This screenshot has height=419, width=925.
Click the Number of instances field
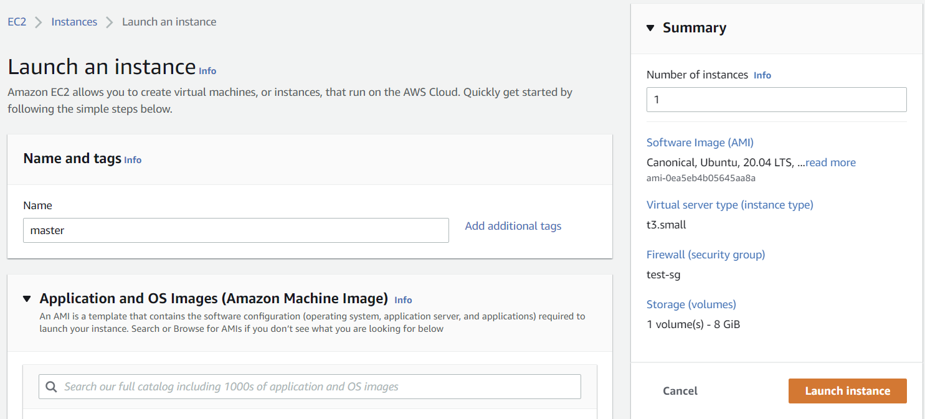point(776,100)
